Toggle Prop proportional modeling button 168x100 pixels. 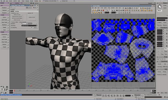click(162, 54)
